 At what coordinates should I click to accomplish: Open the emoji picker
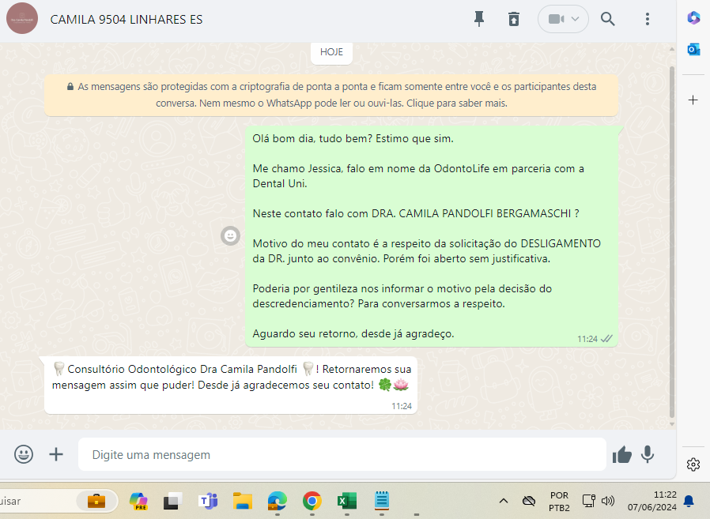coord(24,454)
